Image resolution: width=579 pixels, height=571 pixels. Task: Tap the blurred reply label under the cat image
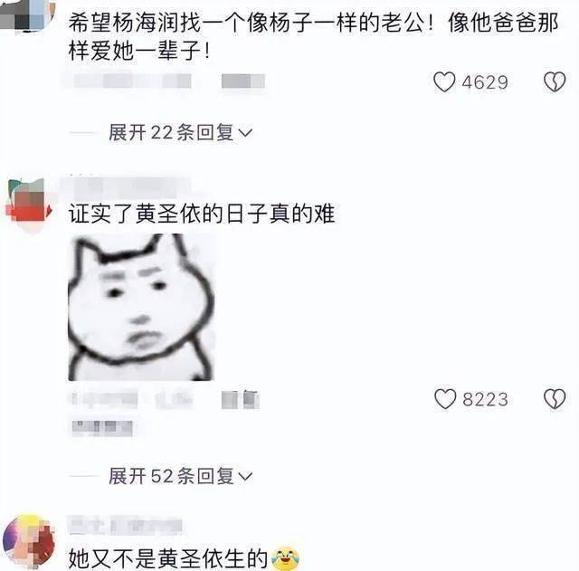[x=241, y=400]
